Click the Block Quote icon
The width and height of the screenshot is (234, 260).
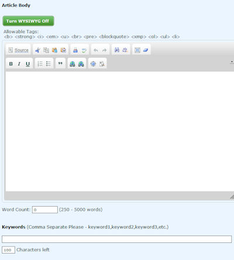60,63
